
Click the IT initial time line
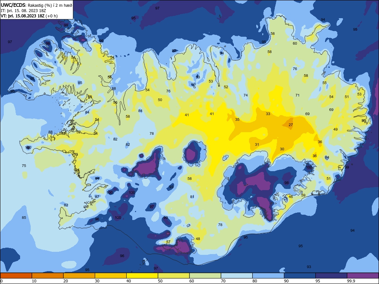point(23,11)
